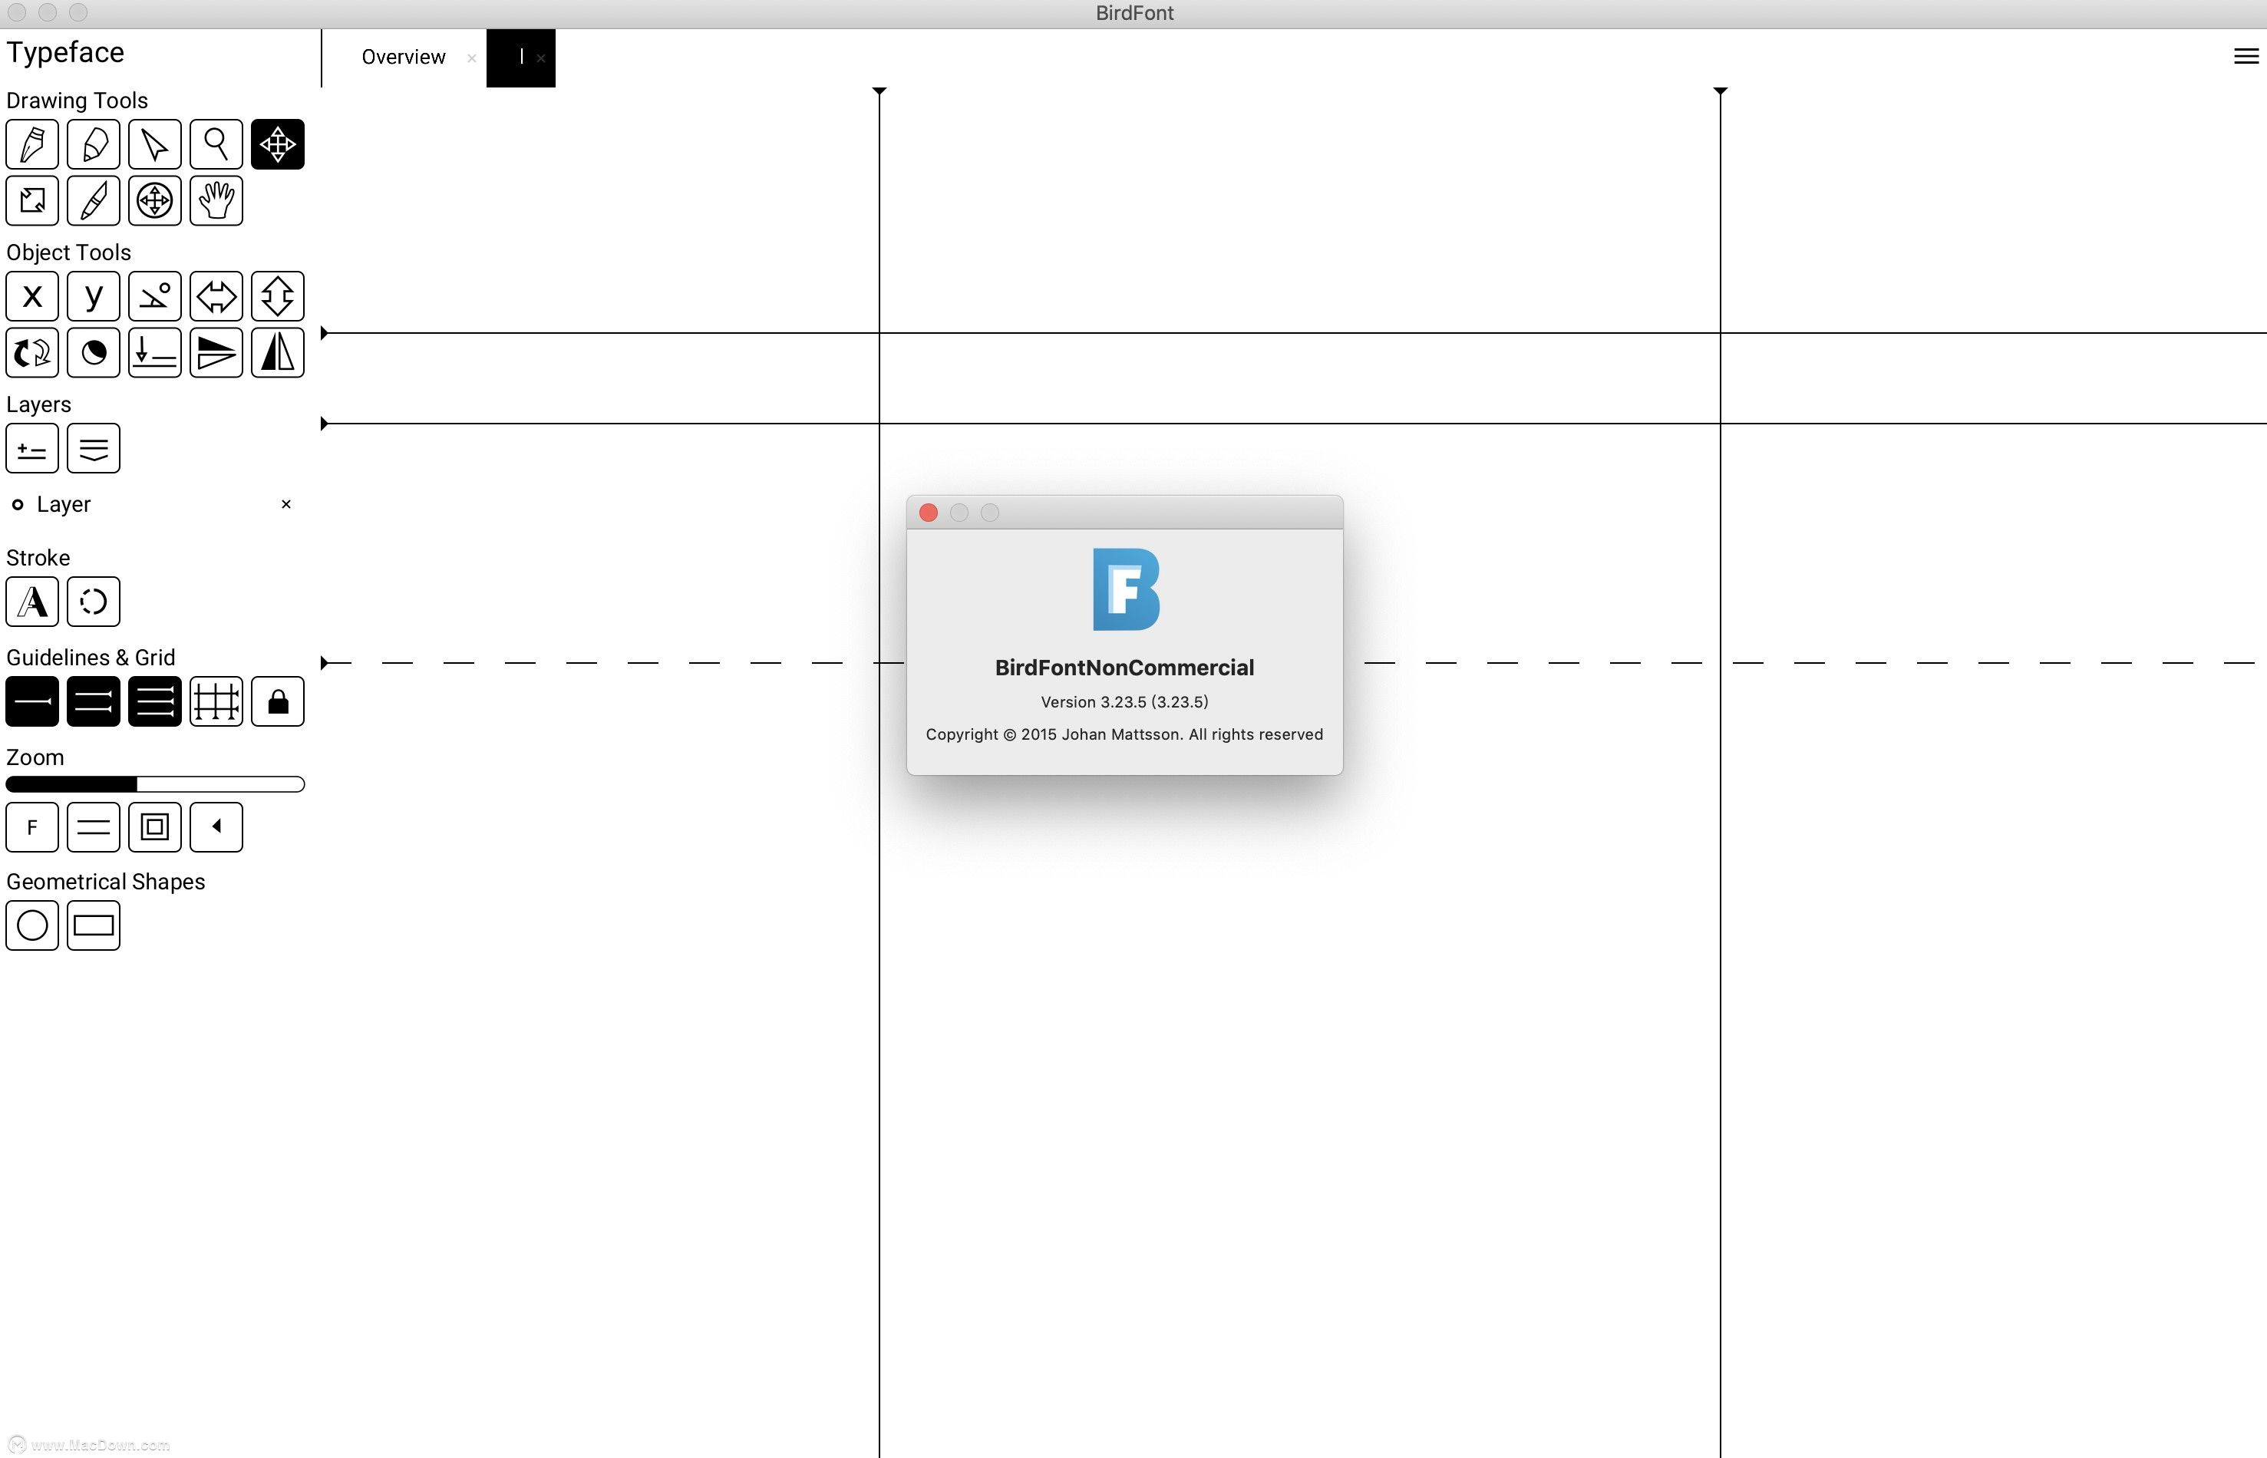This screenshot has width=2267, height=1458.
Task: Close the BirdFontNonCommercial about dialog
Action: tap(929, 512)
